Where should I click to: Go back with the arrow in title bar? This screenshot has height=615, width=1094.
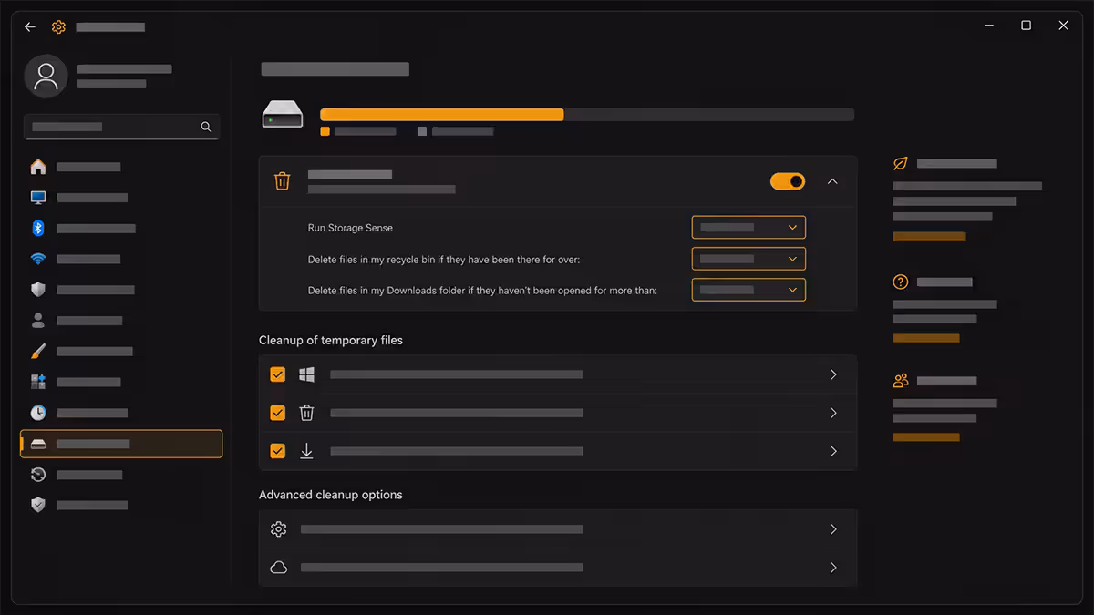(x=30, y=26)
